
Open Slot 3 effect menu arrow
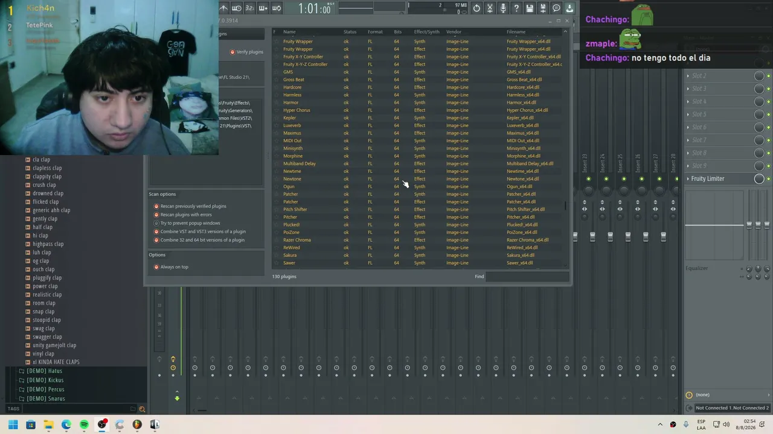(x=688, y=89)
